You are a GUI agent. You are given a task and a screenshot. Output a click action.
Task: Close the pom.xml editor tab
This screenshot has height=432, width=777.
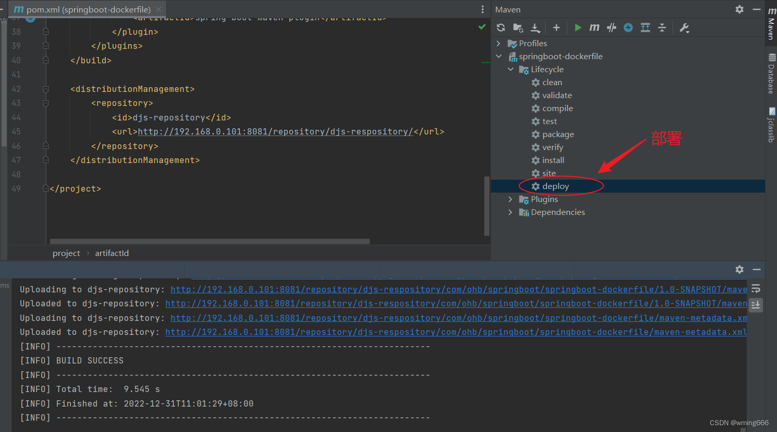click(159, 9)
